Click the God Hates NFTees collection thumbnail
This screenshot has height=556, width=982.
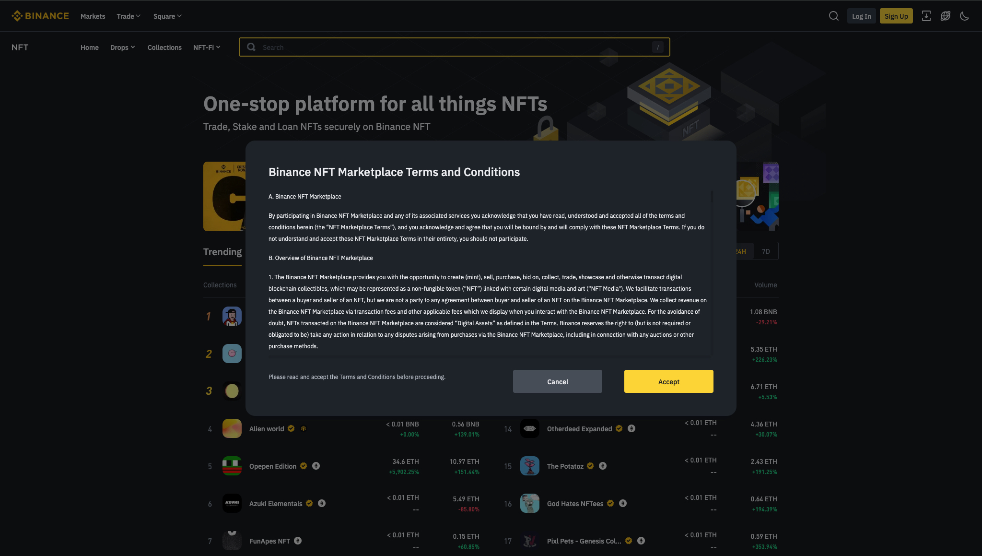click(x=529, y=503)
